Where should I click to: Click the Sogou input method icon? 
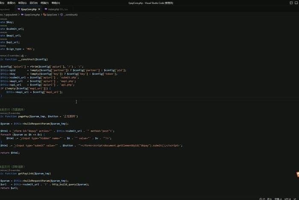297,174
